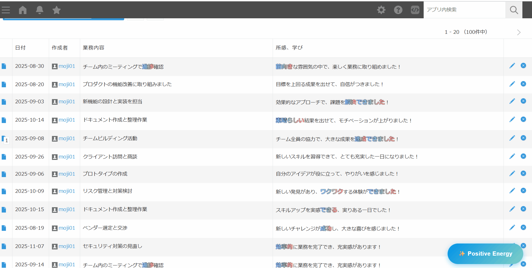Edit the 2025-10-09 record with pencil
Viewport: 532px width, 268px height.
point(512,191)
